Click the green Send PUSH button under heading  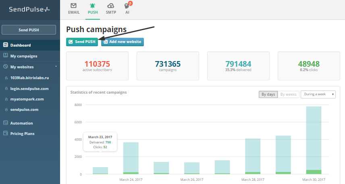click(x=82, y=42)
